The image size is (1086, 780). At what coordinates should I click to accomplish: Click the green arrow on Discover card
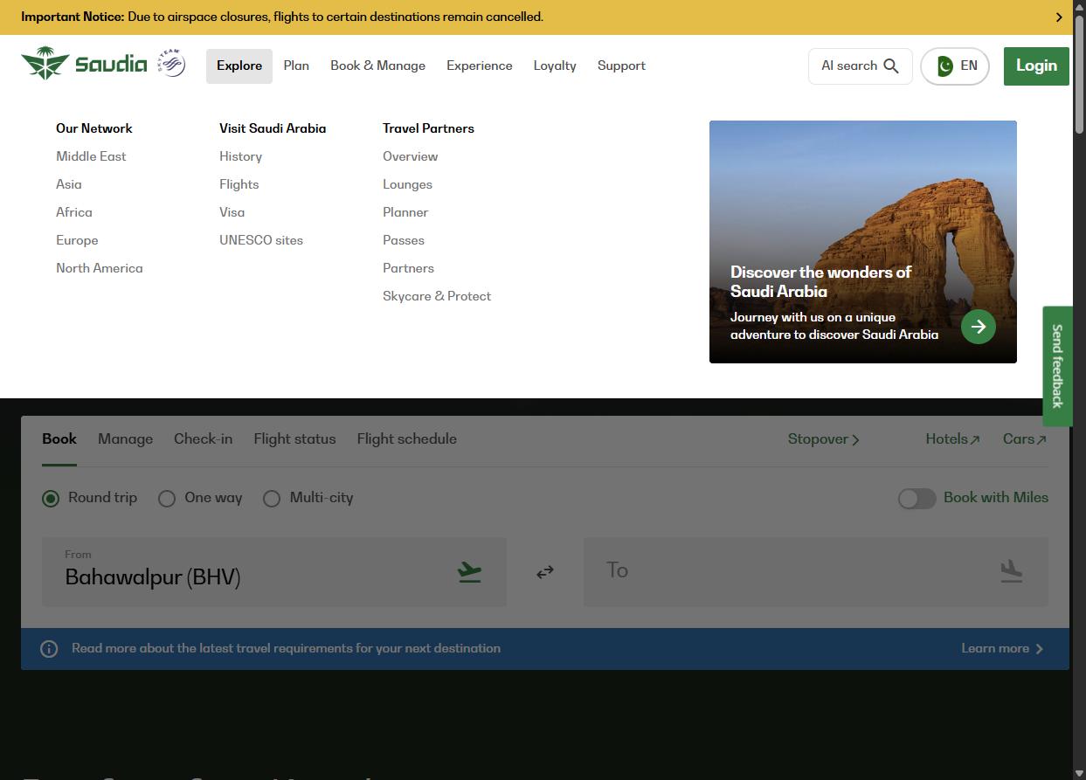[x=979, y=327]
